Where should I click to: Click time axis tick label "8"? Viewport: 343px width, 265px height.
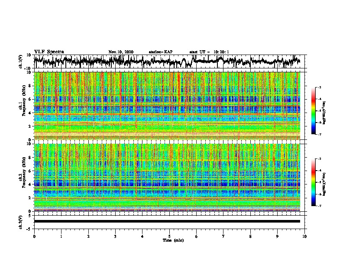coord(250,236)
